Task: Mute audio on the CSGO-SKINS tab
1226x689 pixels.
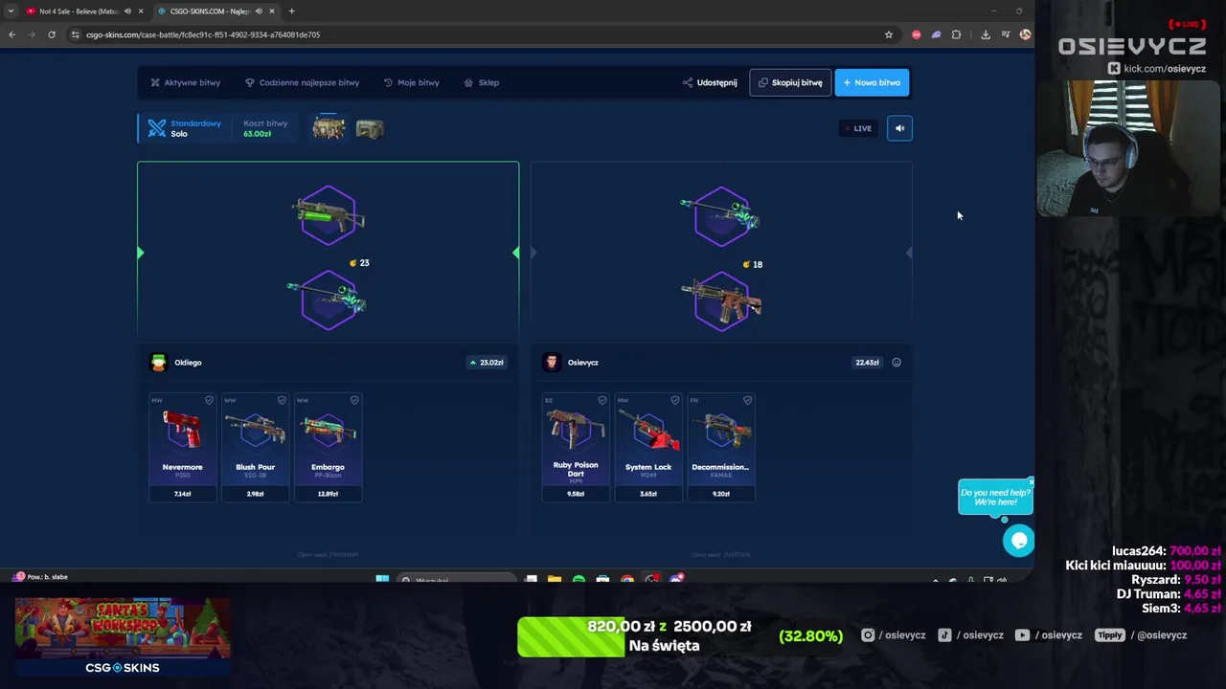Action: pos(259,11)
